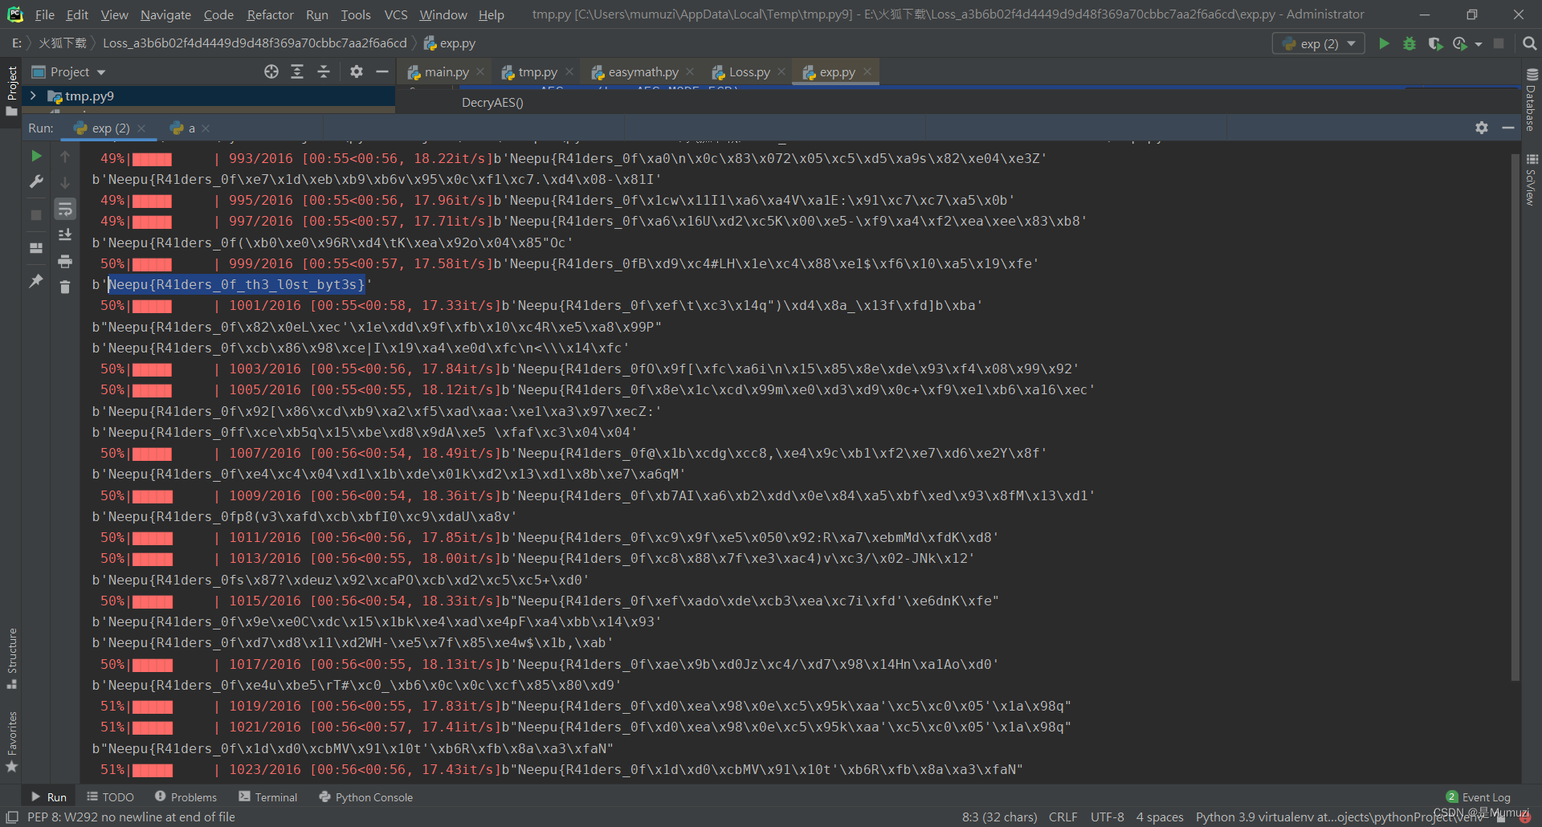The width and height of the screenshot is (1542, 827).
Task: Open the Python Console tool window
Action: point(365,797)
